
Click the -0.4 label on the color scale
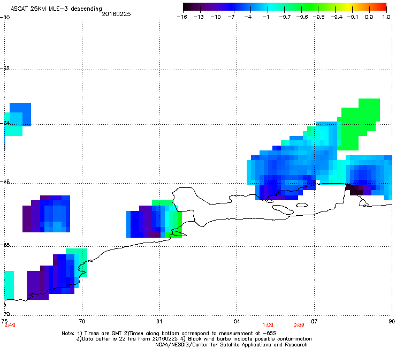[x=337, y=17]
